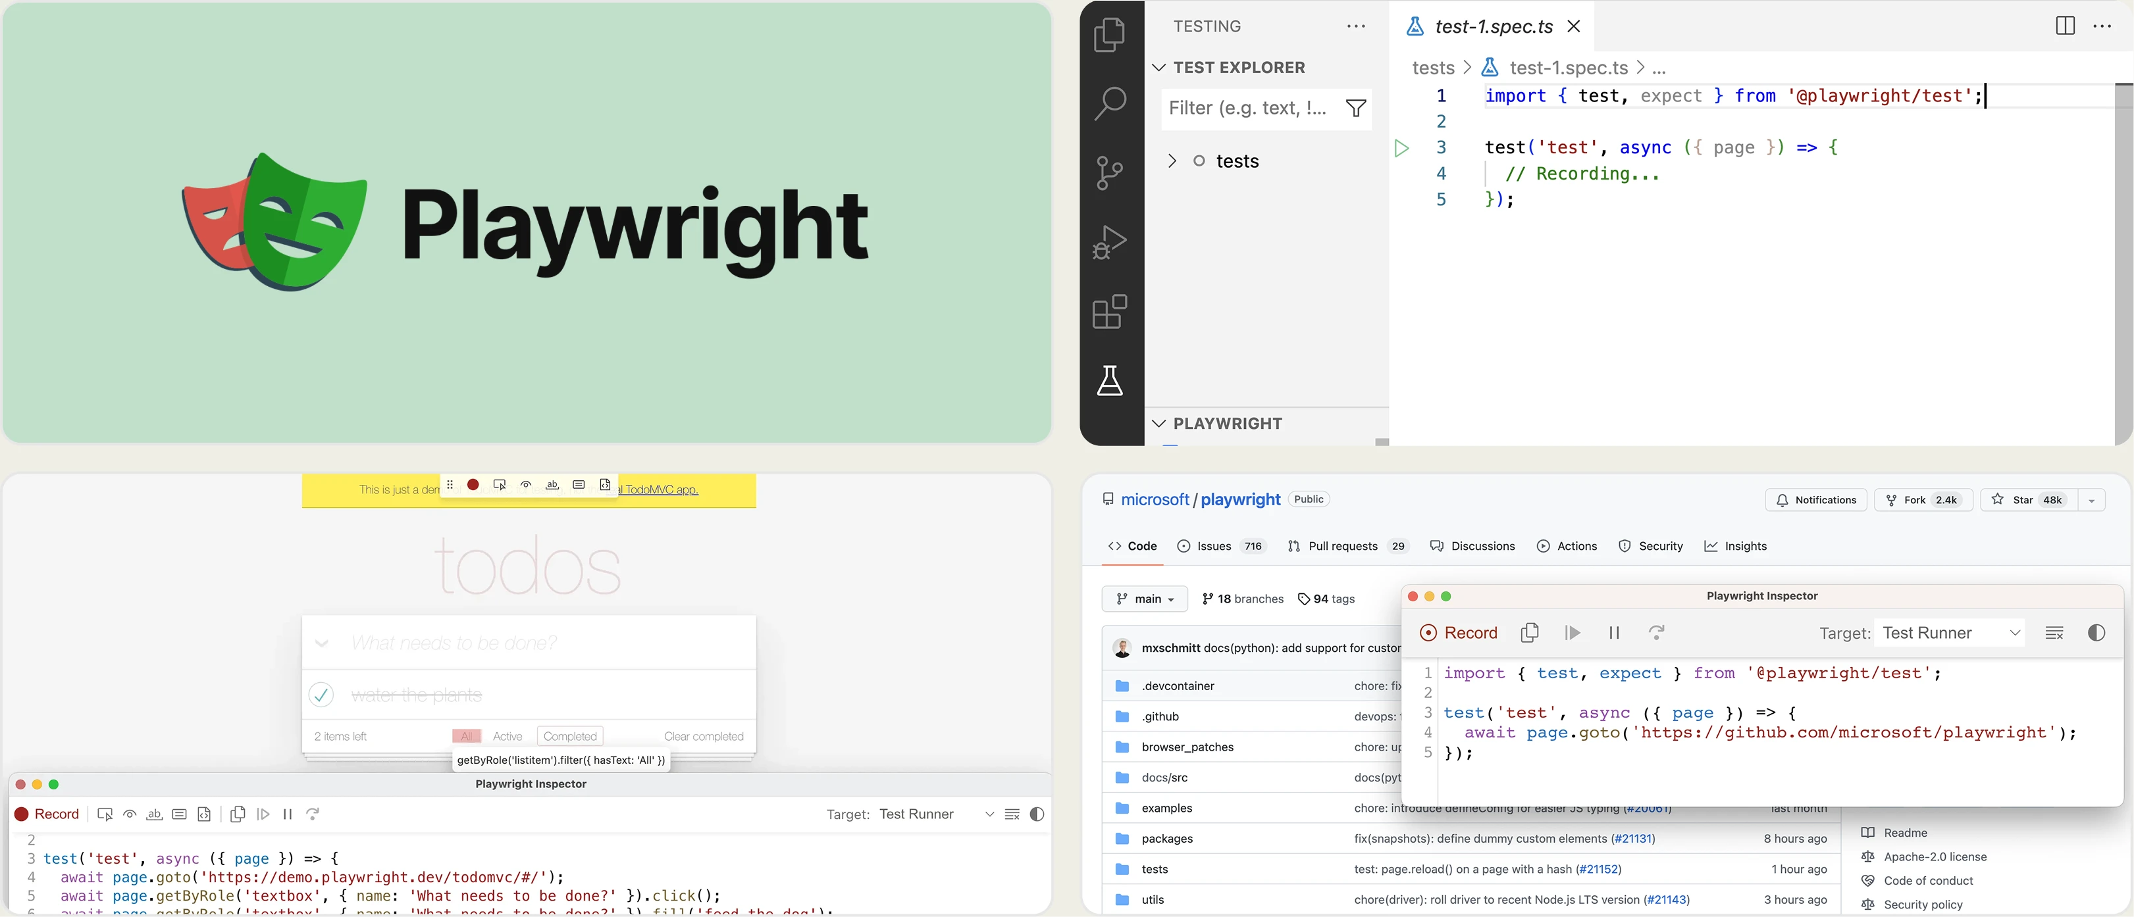This screenshot has width=2134, height=917.
Task: Collapse the PLAYWRIGHT section in the Testing sidebar
Action: point(1218,424)
